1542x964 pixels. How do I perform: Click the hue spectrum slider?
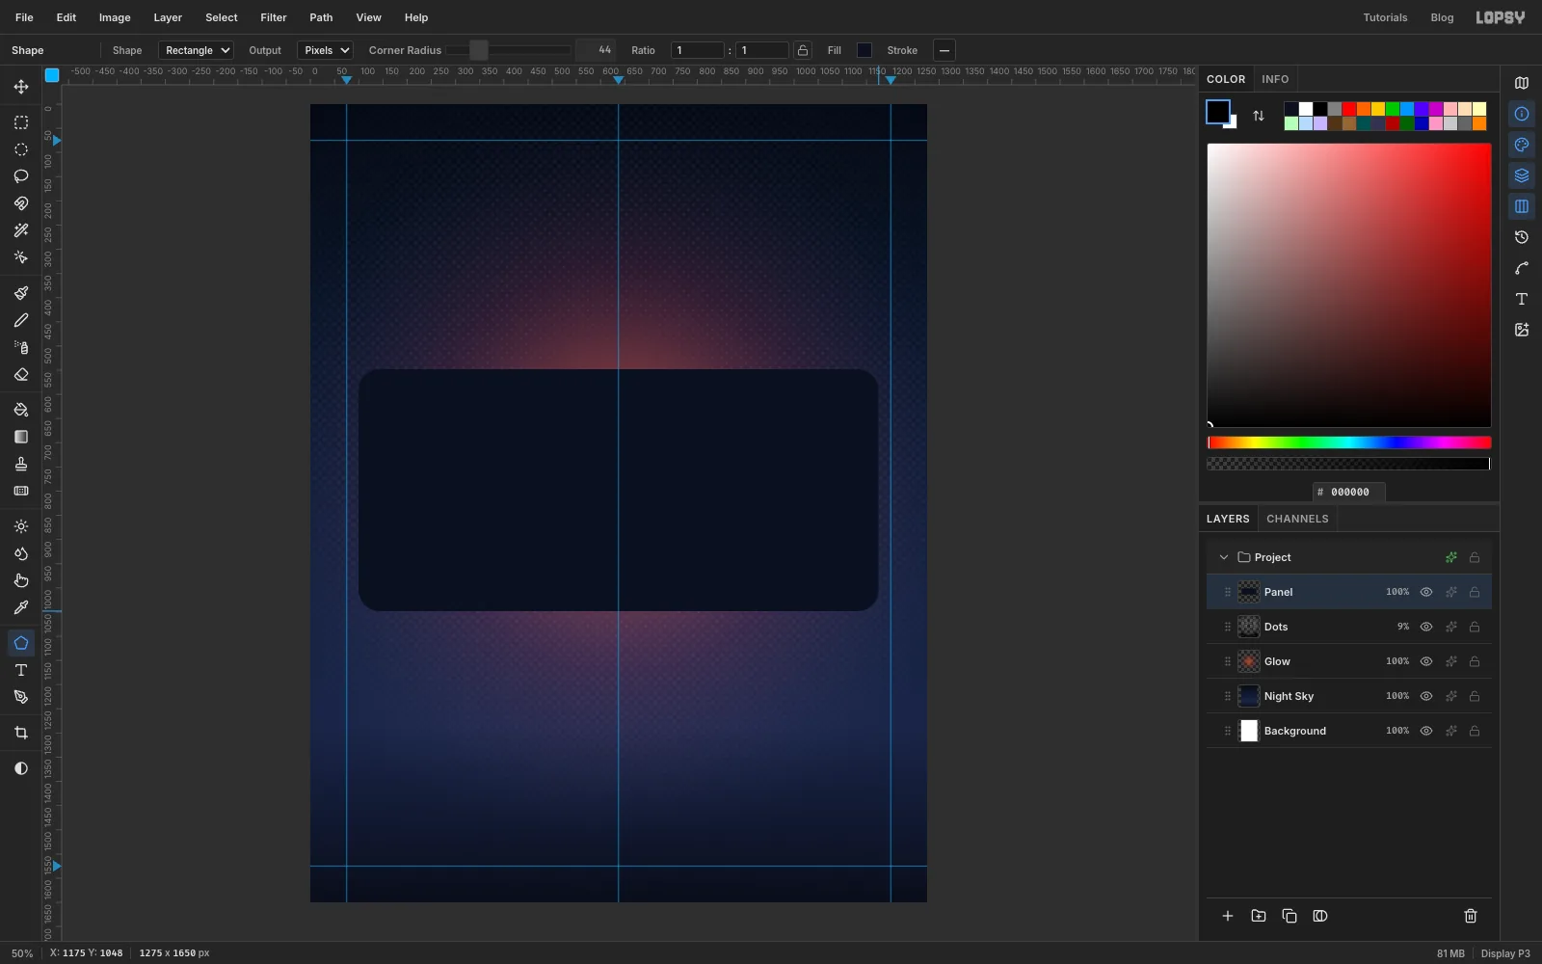pos(1349,442)
